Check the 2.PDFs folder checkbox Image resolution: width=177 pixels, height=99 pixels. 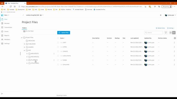coord(58,47)
